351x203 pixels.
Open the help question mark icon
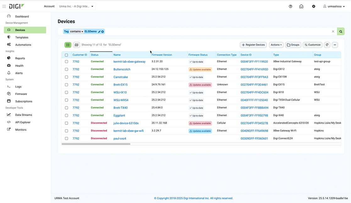[290, 6]
